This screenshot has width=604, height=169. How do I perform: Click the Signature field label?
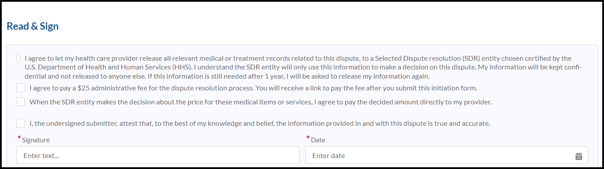36,140
